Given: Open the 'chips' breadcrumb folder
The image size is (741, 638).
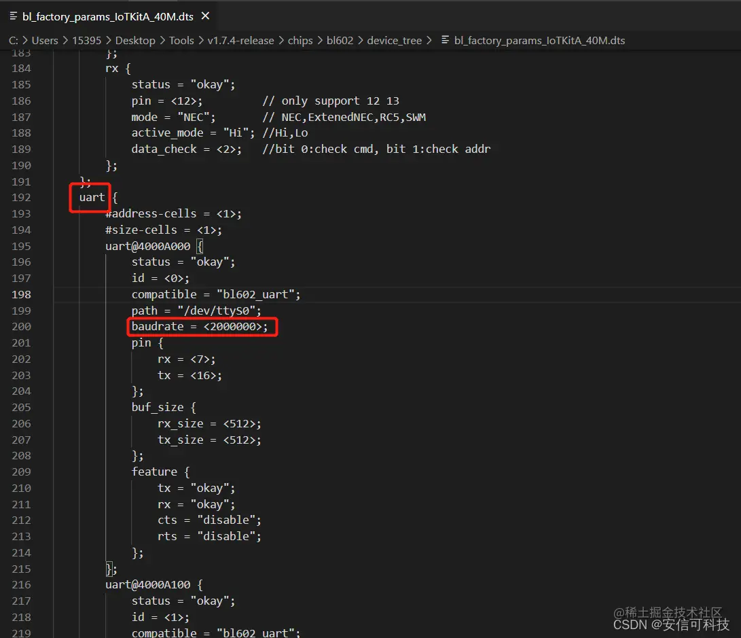Looking at the screenshot, I should [x=300, y=41].
